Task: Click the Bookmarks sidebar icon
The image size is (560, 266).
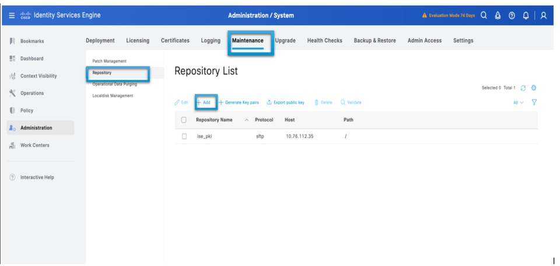Action: (x=12, y=41)
